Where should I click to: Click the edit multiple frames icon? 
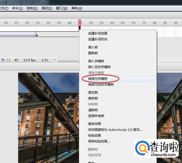(x=3, y=60)
